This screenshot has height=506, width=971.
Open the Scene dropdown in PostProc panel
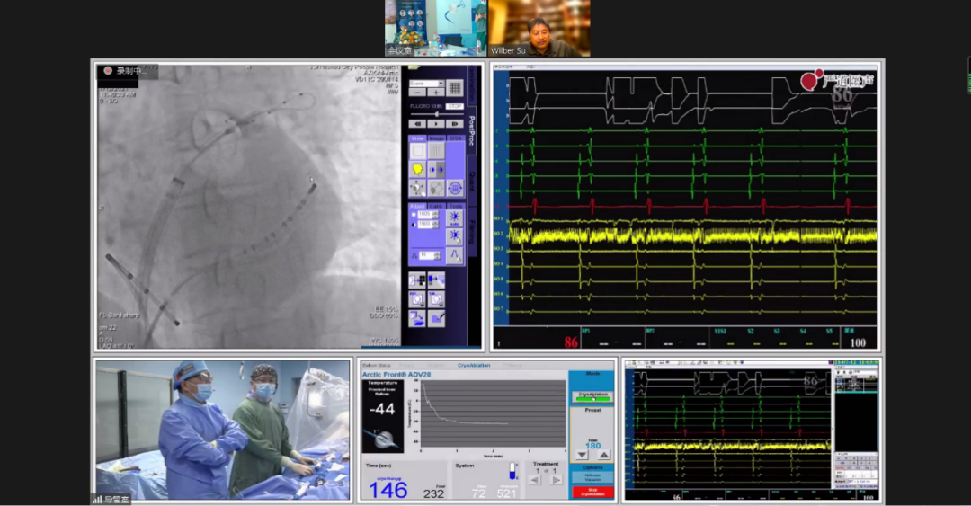[x=427, y=83]
